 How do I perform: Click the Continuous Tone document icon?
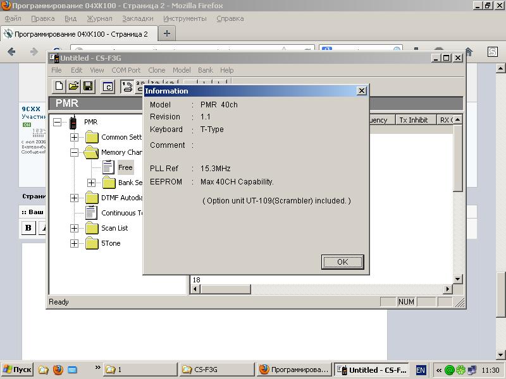(92, 213)
